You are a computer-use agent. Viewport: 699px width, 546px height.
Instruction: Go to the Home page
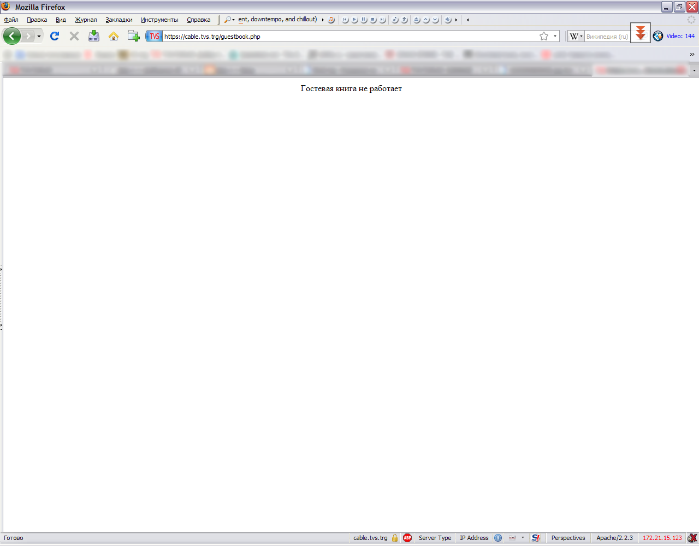click(x=114, y=37)
